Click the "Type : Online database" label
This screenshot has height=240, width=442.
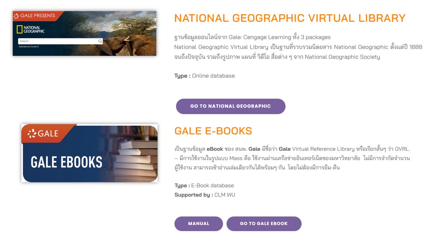[x=204, y=76]
